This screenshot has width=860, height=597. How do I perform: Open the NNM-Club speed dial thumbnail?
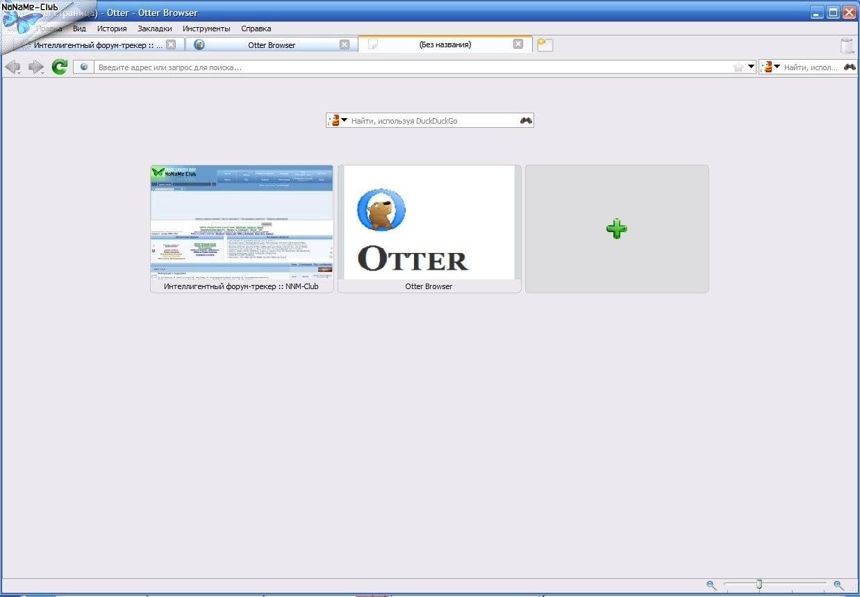tap(242, 222)
